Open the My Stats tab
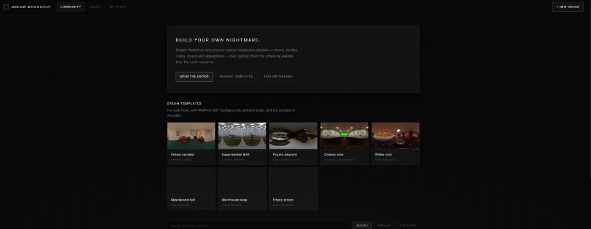The image size is (591, 229). (118, 7)
